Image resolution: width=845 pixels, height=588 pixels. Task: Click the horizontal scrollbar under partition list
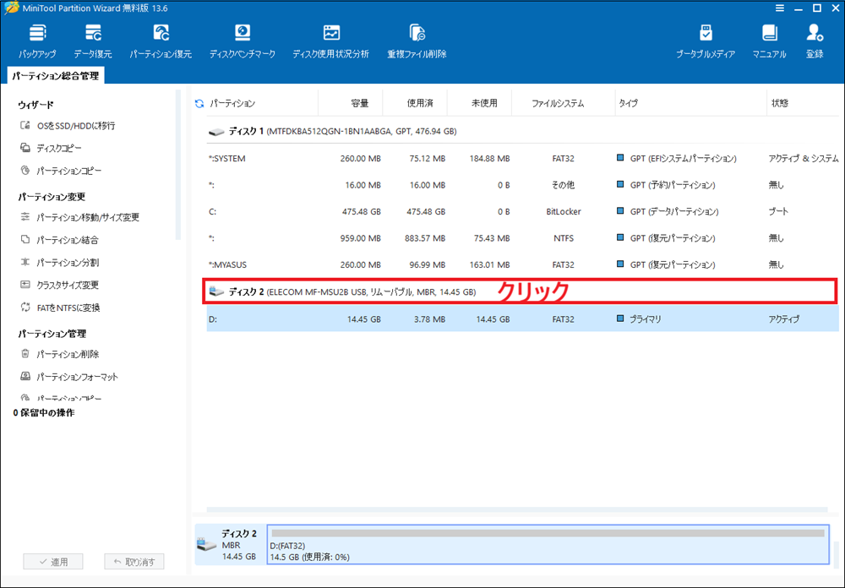click(517, 509)
